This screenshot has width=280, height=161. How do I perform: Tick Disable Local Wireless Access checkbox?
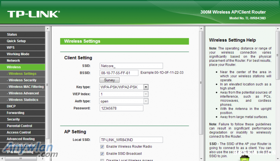click(102, 160)
